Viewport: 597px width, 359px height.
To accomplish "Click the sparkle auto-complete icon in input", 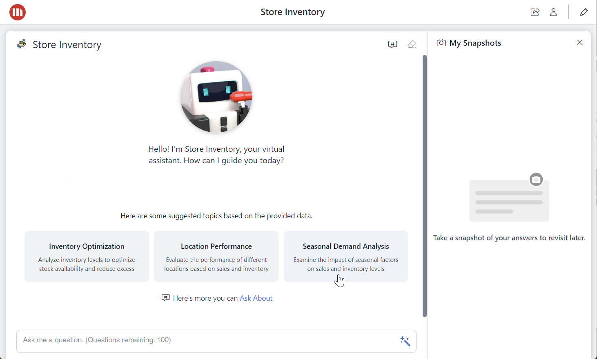I will [x=405, y=341].
